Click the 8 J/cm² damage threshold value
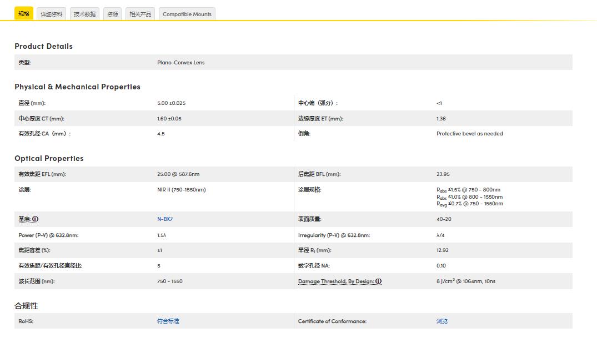597x343 pixels. pos(465,281)
